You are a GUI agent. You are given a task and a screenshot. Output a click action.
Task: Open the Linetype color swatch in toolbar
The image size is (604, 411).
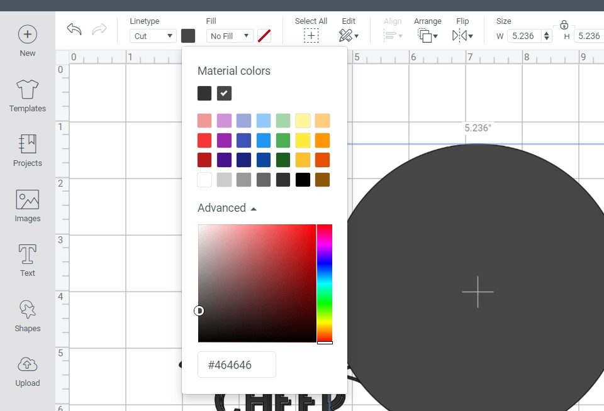coord(188,36)
